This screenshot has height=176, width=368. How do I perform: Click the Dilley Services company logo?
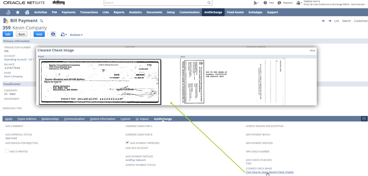tap(58, 3)
